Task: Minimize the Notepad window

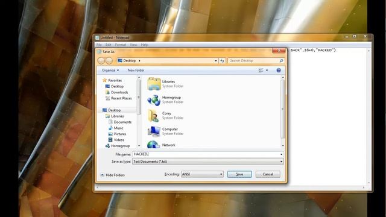Action: tap(347, 36)
